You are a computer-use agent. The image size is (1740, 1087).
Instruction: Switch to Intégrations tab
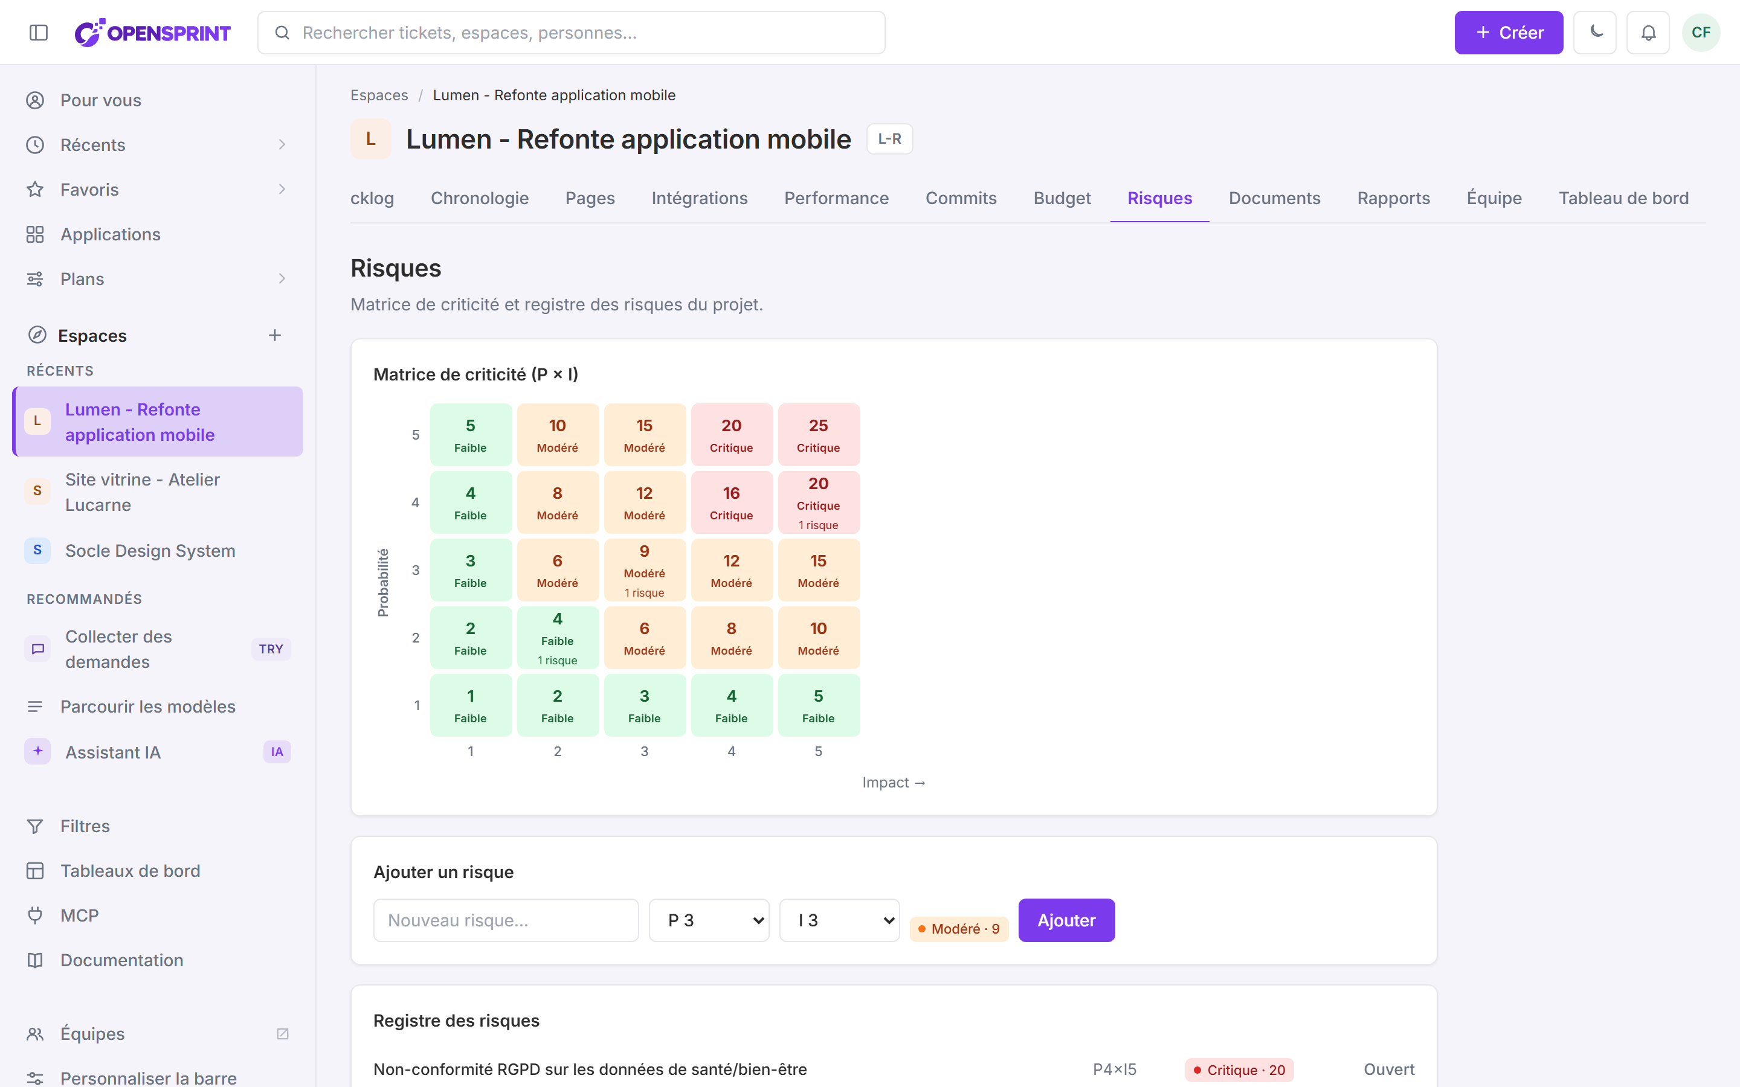coord(699,197)
